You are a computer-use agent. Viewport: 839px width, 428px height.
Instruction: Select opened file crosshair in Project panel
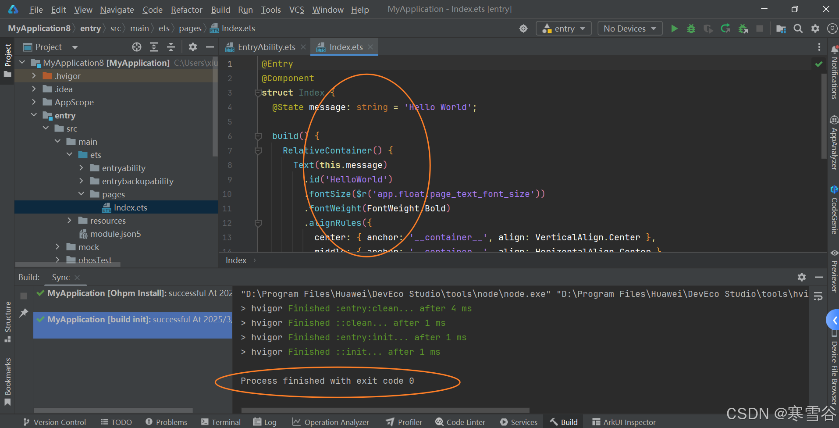pos(137,47)
